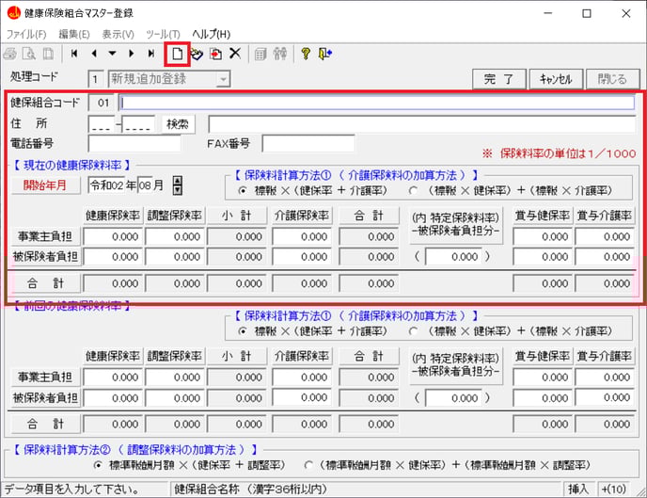Click the new blank document icon
The image size is (647, 498).
[178, 54]
